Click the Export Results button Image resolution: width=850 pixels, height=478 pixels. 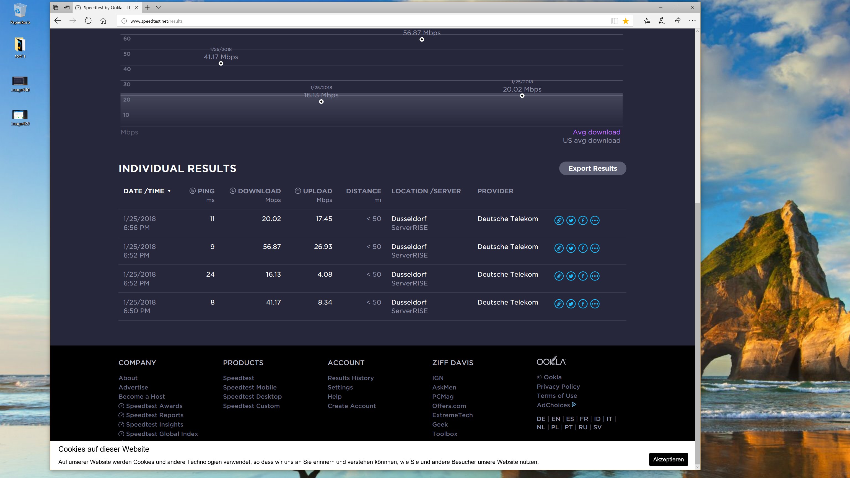click(592, 168)
